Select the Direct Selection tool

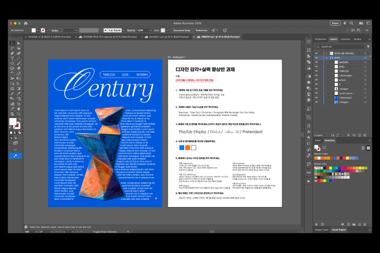(x=18, y=43)
